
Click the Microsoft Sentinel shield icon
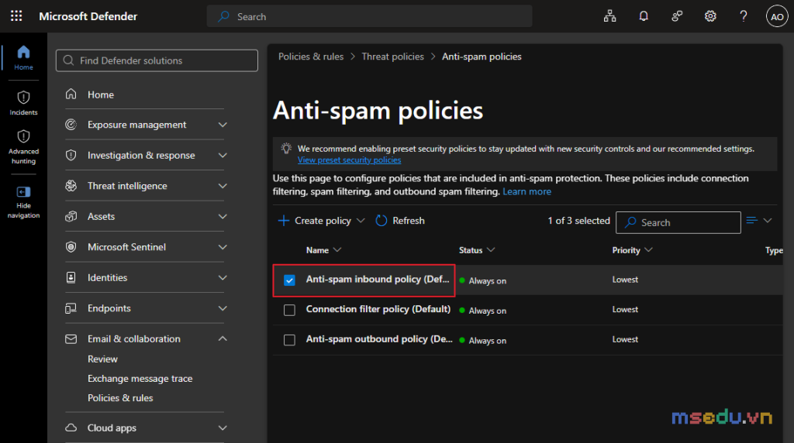coord(71,247)
